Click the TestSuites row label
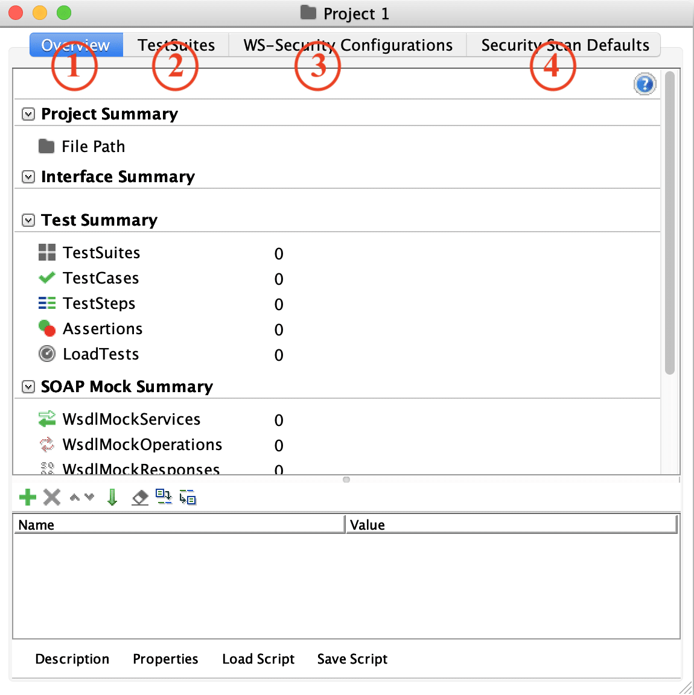 click(x=101, y=252)
